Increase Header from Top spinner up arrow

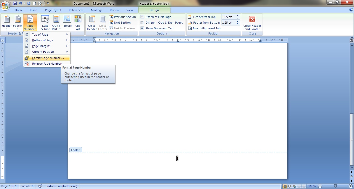[x=237, y=16]
